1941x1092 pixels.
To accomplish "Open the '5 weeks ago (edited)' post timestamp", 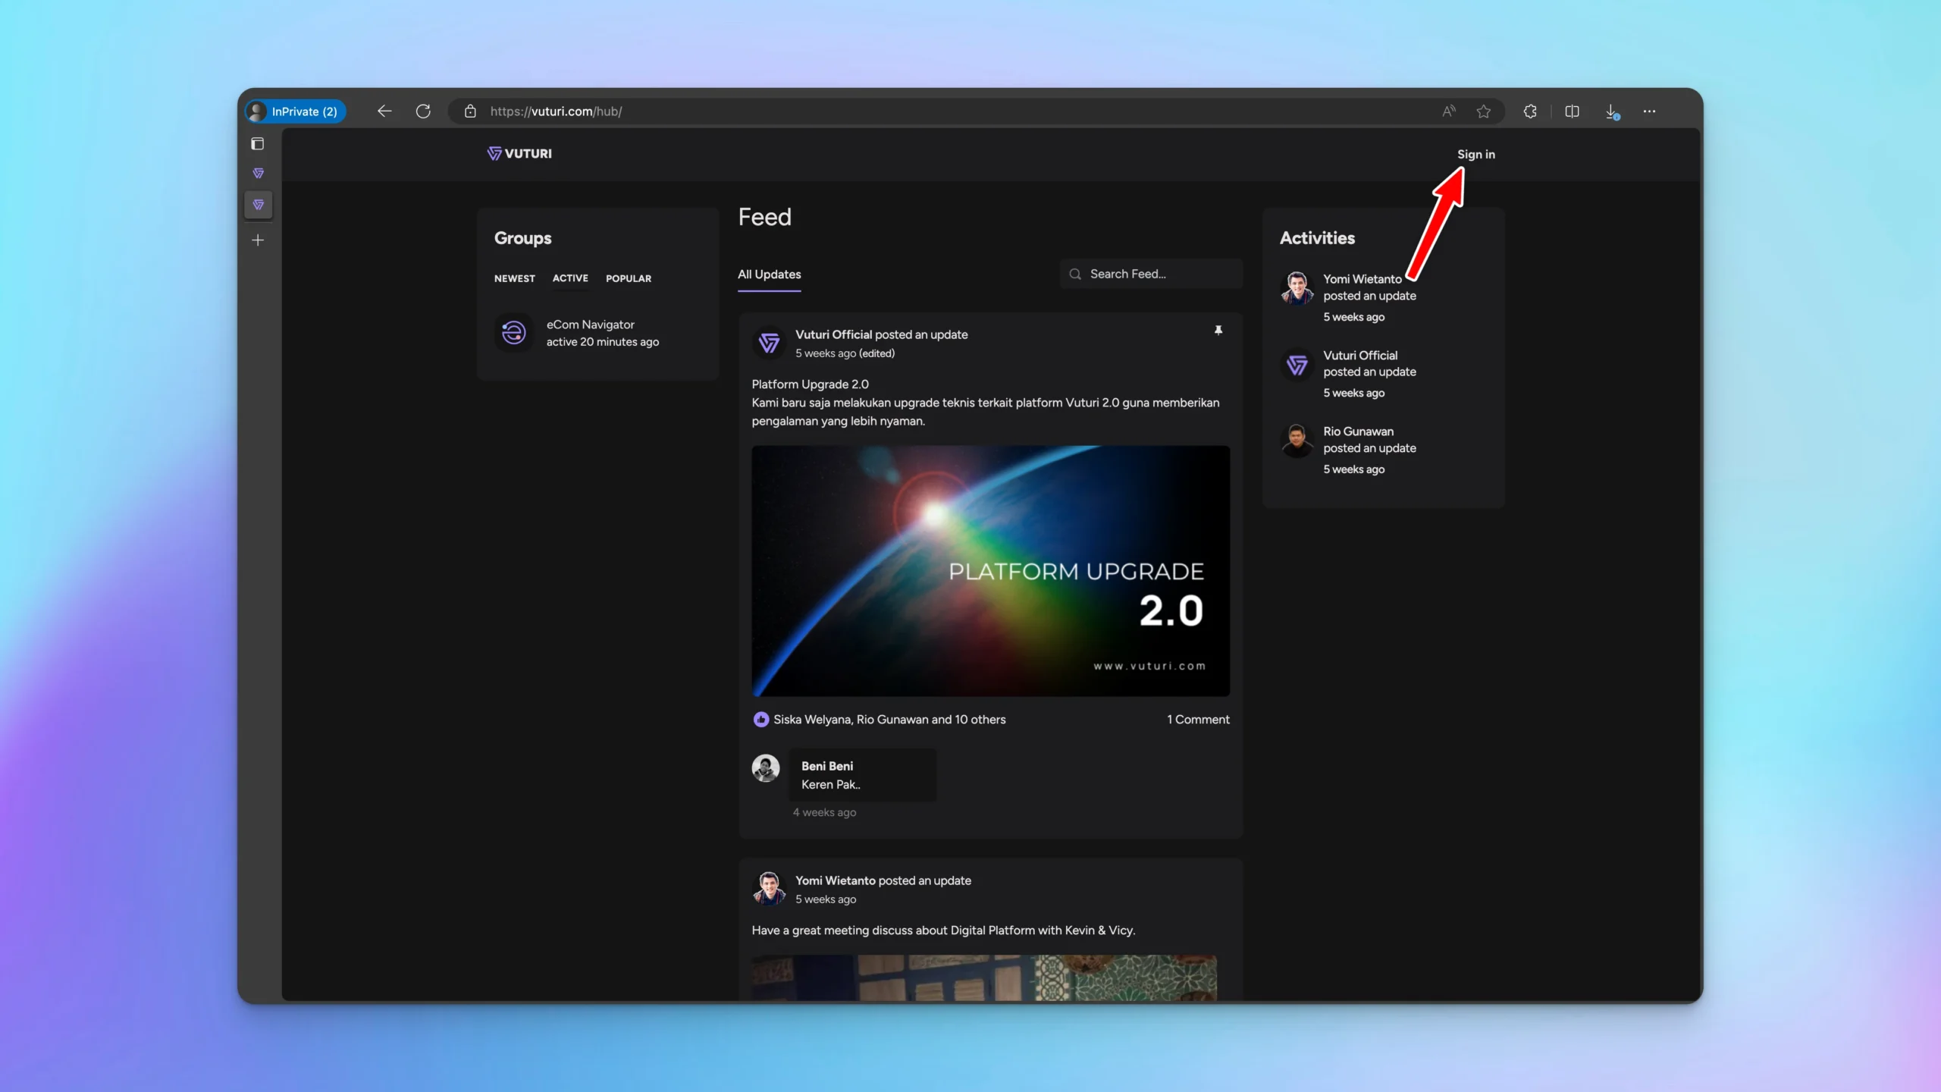I will coord(845,353).
